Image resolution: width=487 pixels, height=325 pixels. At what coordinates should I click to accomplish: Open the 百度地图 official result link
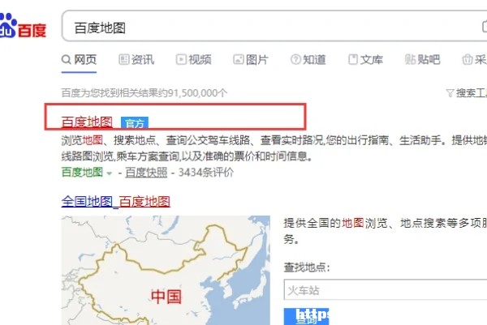87,122
